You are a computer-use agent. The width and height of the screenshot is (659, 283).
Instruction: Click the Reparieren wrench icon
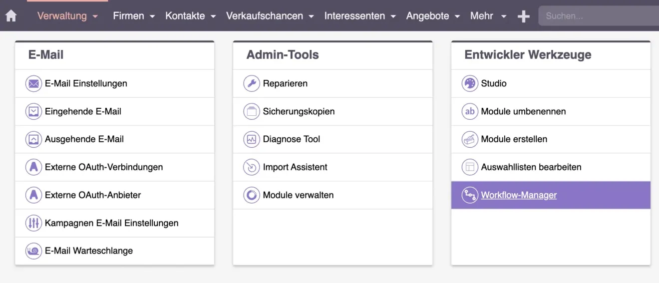pyautogui.click(x=252, y=83)
